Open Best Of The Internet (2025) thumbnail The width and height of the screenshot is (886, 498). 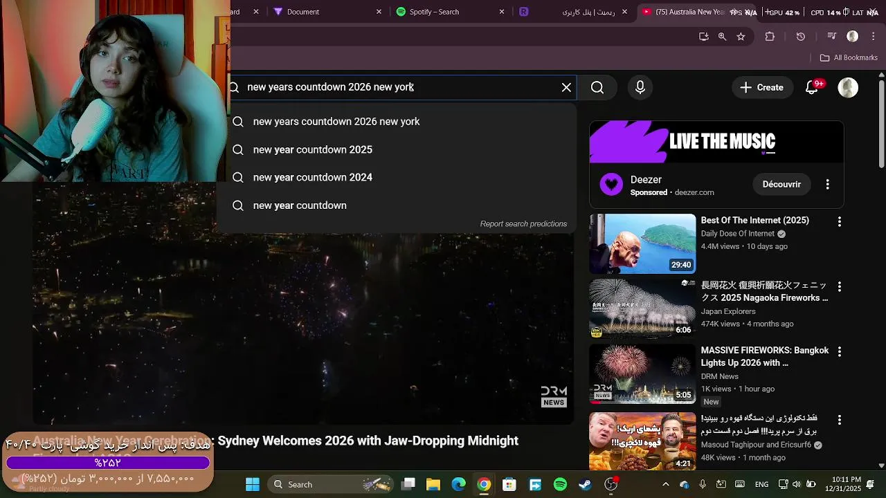click(642, 243)
